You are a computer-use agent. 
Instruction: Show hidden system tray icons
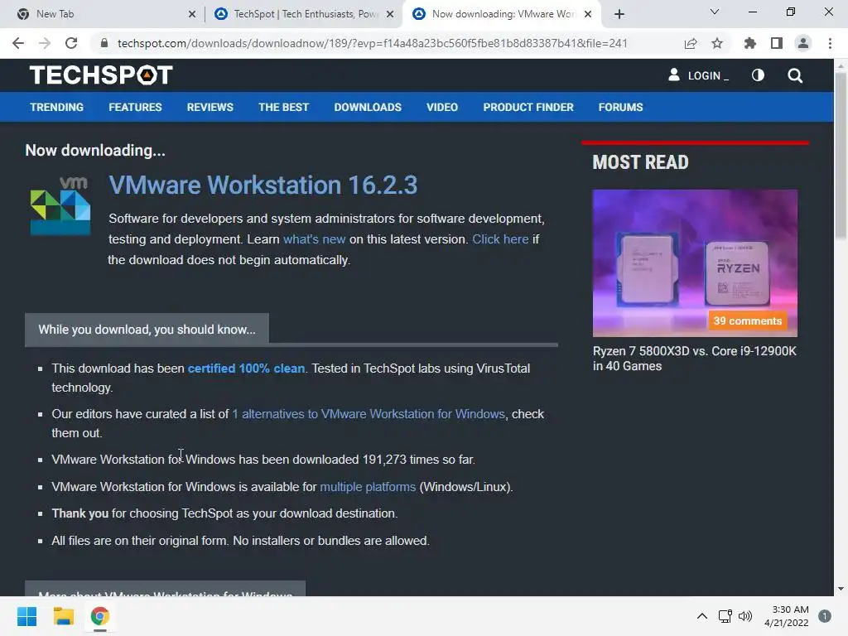[x=702, y=616]
